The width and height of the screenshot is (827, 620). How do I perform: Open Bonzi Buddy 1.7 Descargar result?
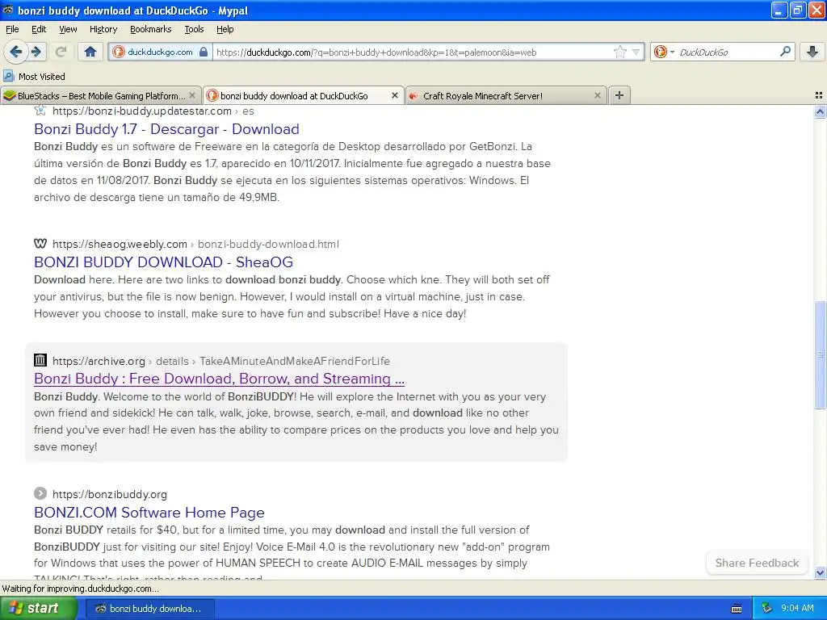[166, 129]
